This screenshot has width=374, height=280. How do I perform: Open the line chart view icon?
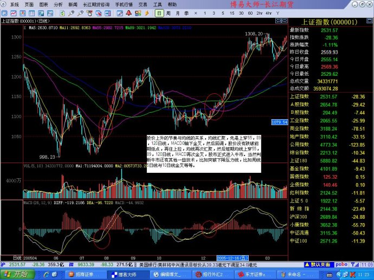(x=14, y=13)
